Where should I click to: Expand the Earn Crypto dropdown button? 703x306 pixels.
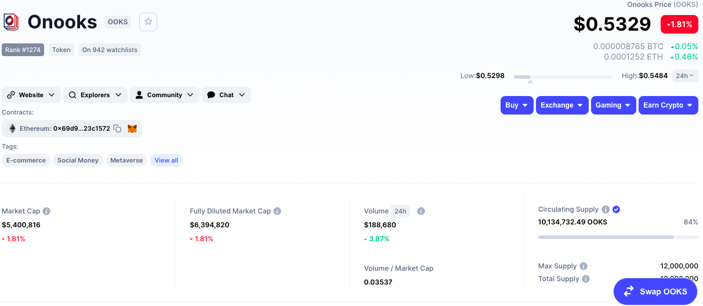(668, 105)
